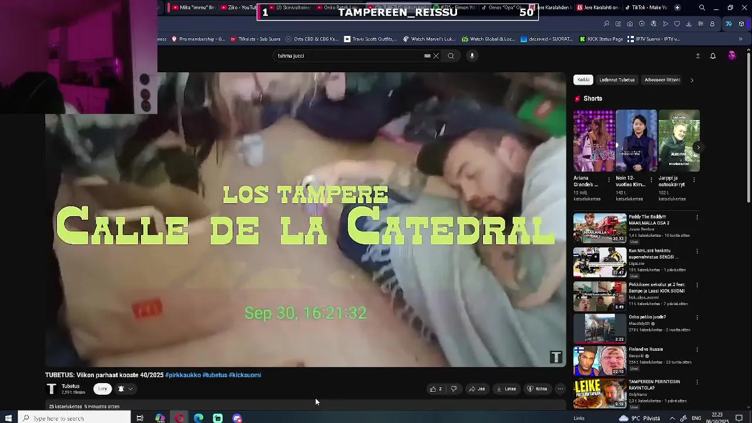Open Tubetus channel avatar
Image resolution: width=752 pixels, height=423 pixels.
coord(52,389)
